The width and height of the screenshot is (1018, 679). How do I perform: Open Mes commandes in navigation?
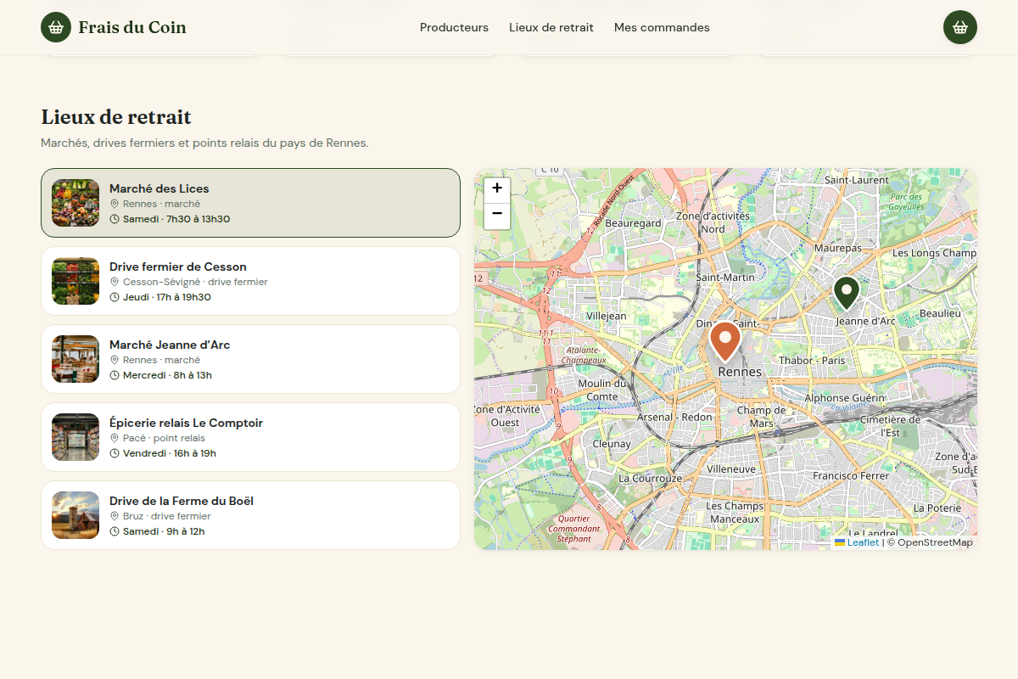coord(662,27)
